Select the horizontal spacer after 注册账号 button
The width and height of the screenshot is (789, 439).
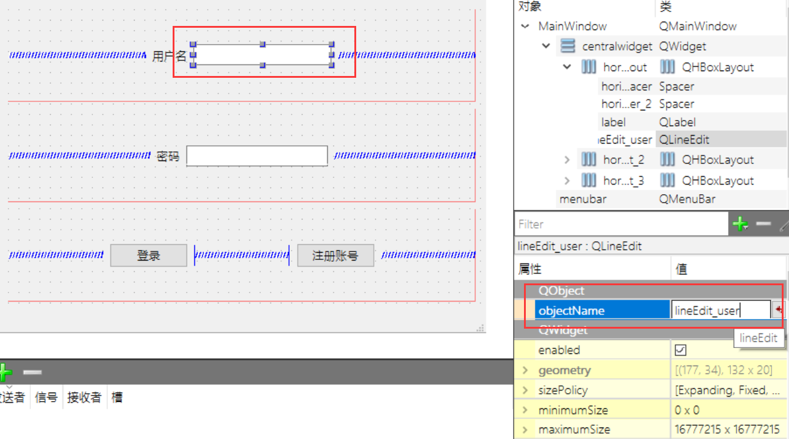point(428,256)
